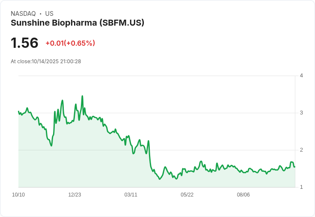315x217 pixels.
Task: Click the NASDAQ exchange label
Action: click(23, 14)
